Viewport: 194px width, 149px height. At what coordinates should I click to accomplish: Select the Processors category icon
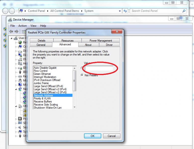coord(20,119)
